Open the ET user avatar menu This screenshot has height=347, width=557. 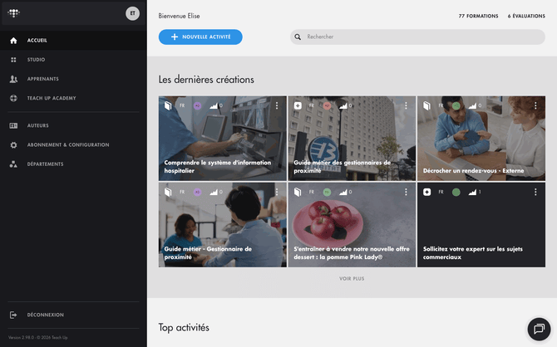pyautogui.click(x=132, y=13)
